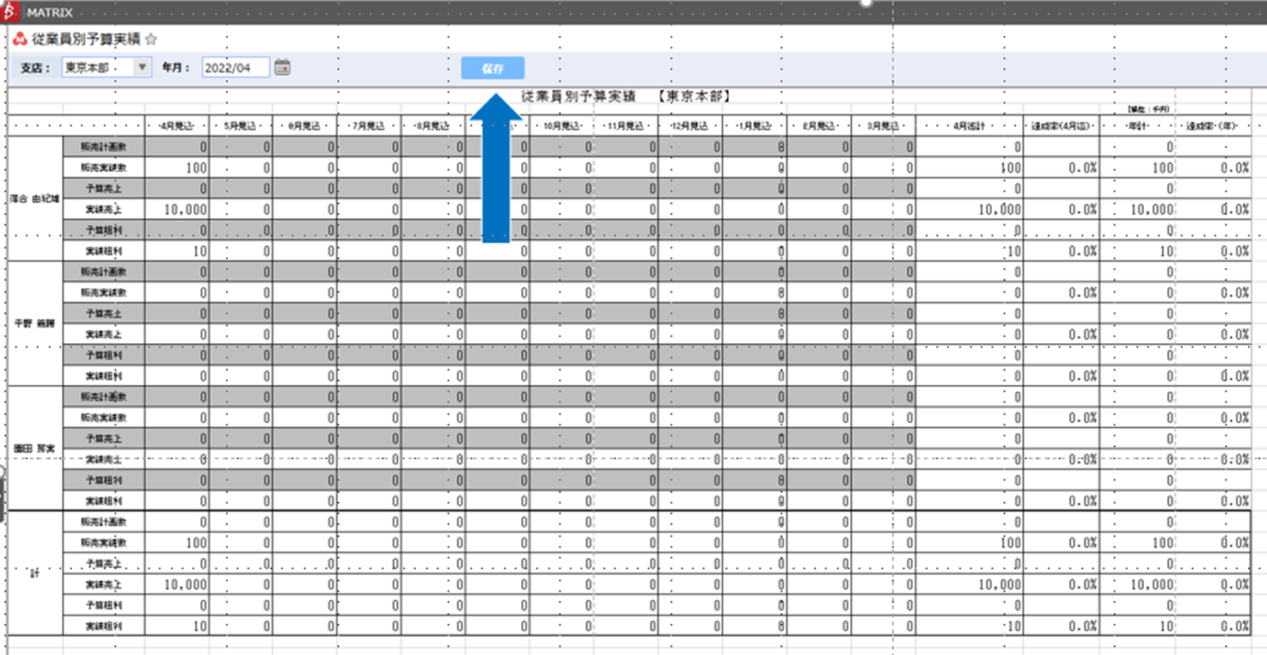Toggle the favorite star next to the page title

[x=151, y=40]
